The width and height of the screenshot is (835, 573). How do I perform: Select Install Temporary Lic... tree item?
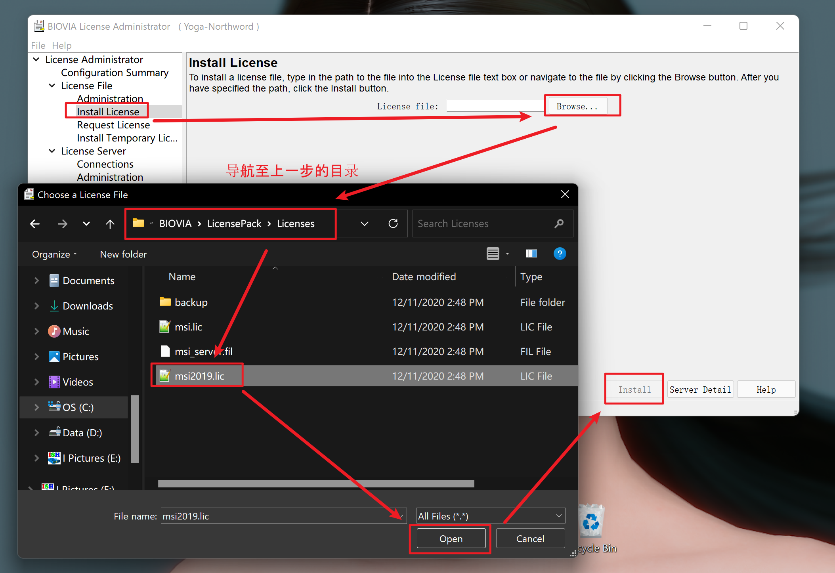click(127, 138)
